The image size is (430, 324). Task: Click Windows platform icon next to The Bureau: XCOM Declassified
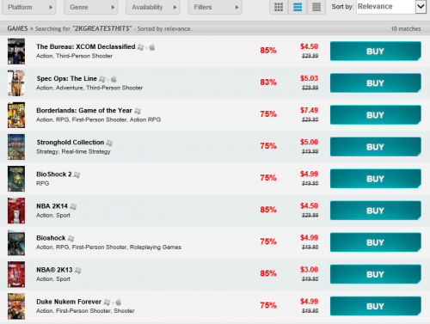click(140, 47)
